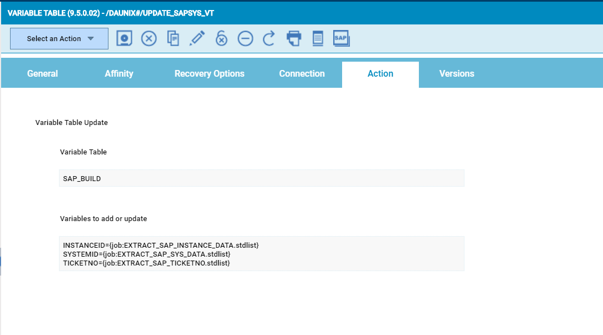The image size is (603, 335).
Task: Click the copy documents toolbar icon
Action: 173,38
